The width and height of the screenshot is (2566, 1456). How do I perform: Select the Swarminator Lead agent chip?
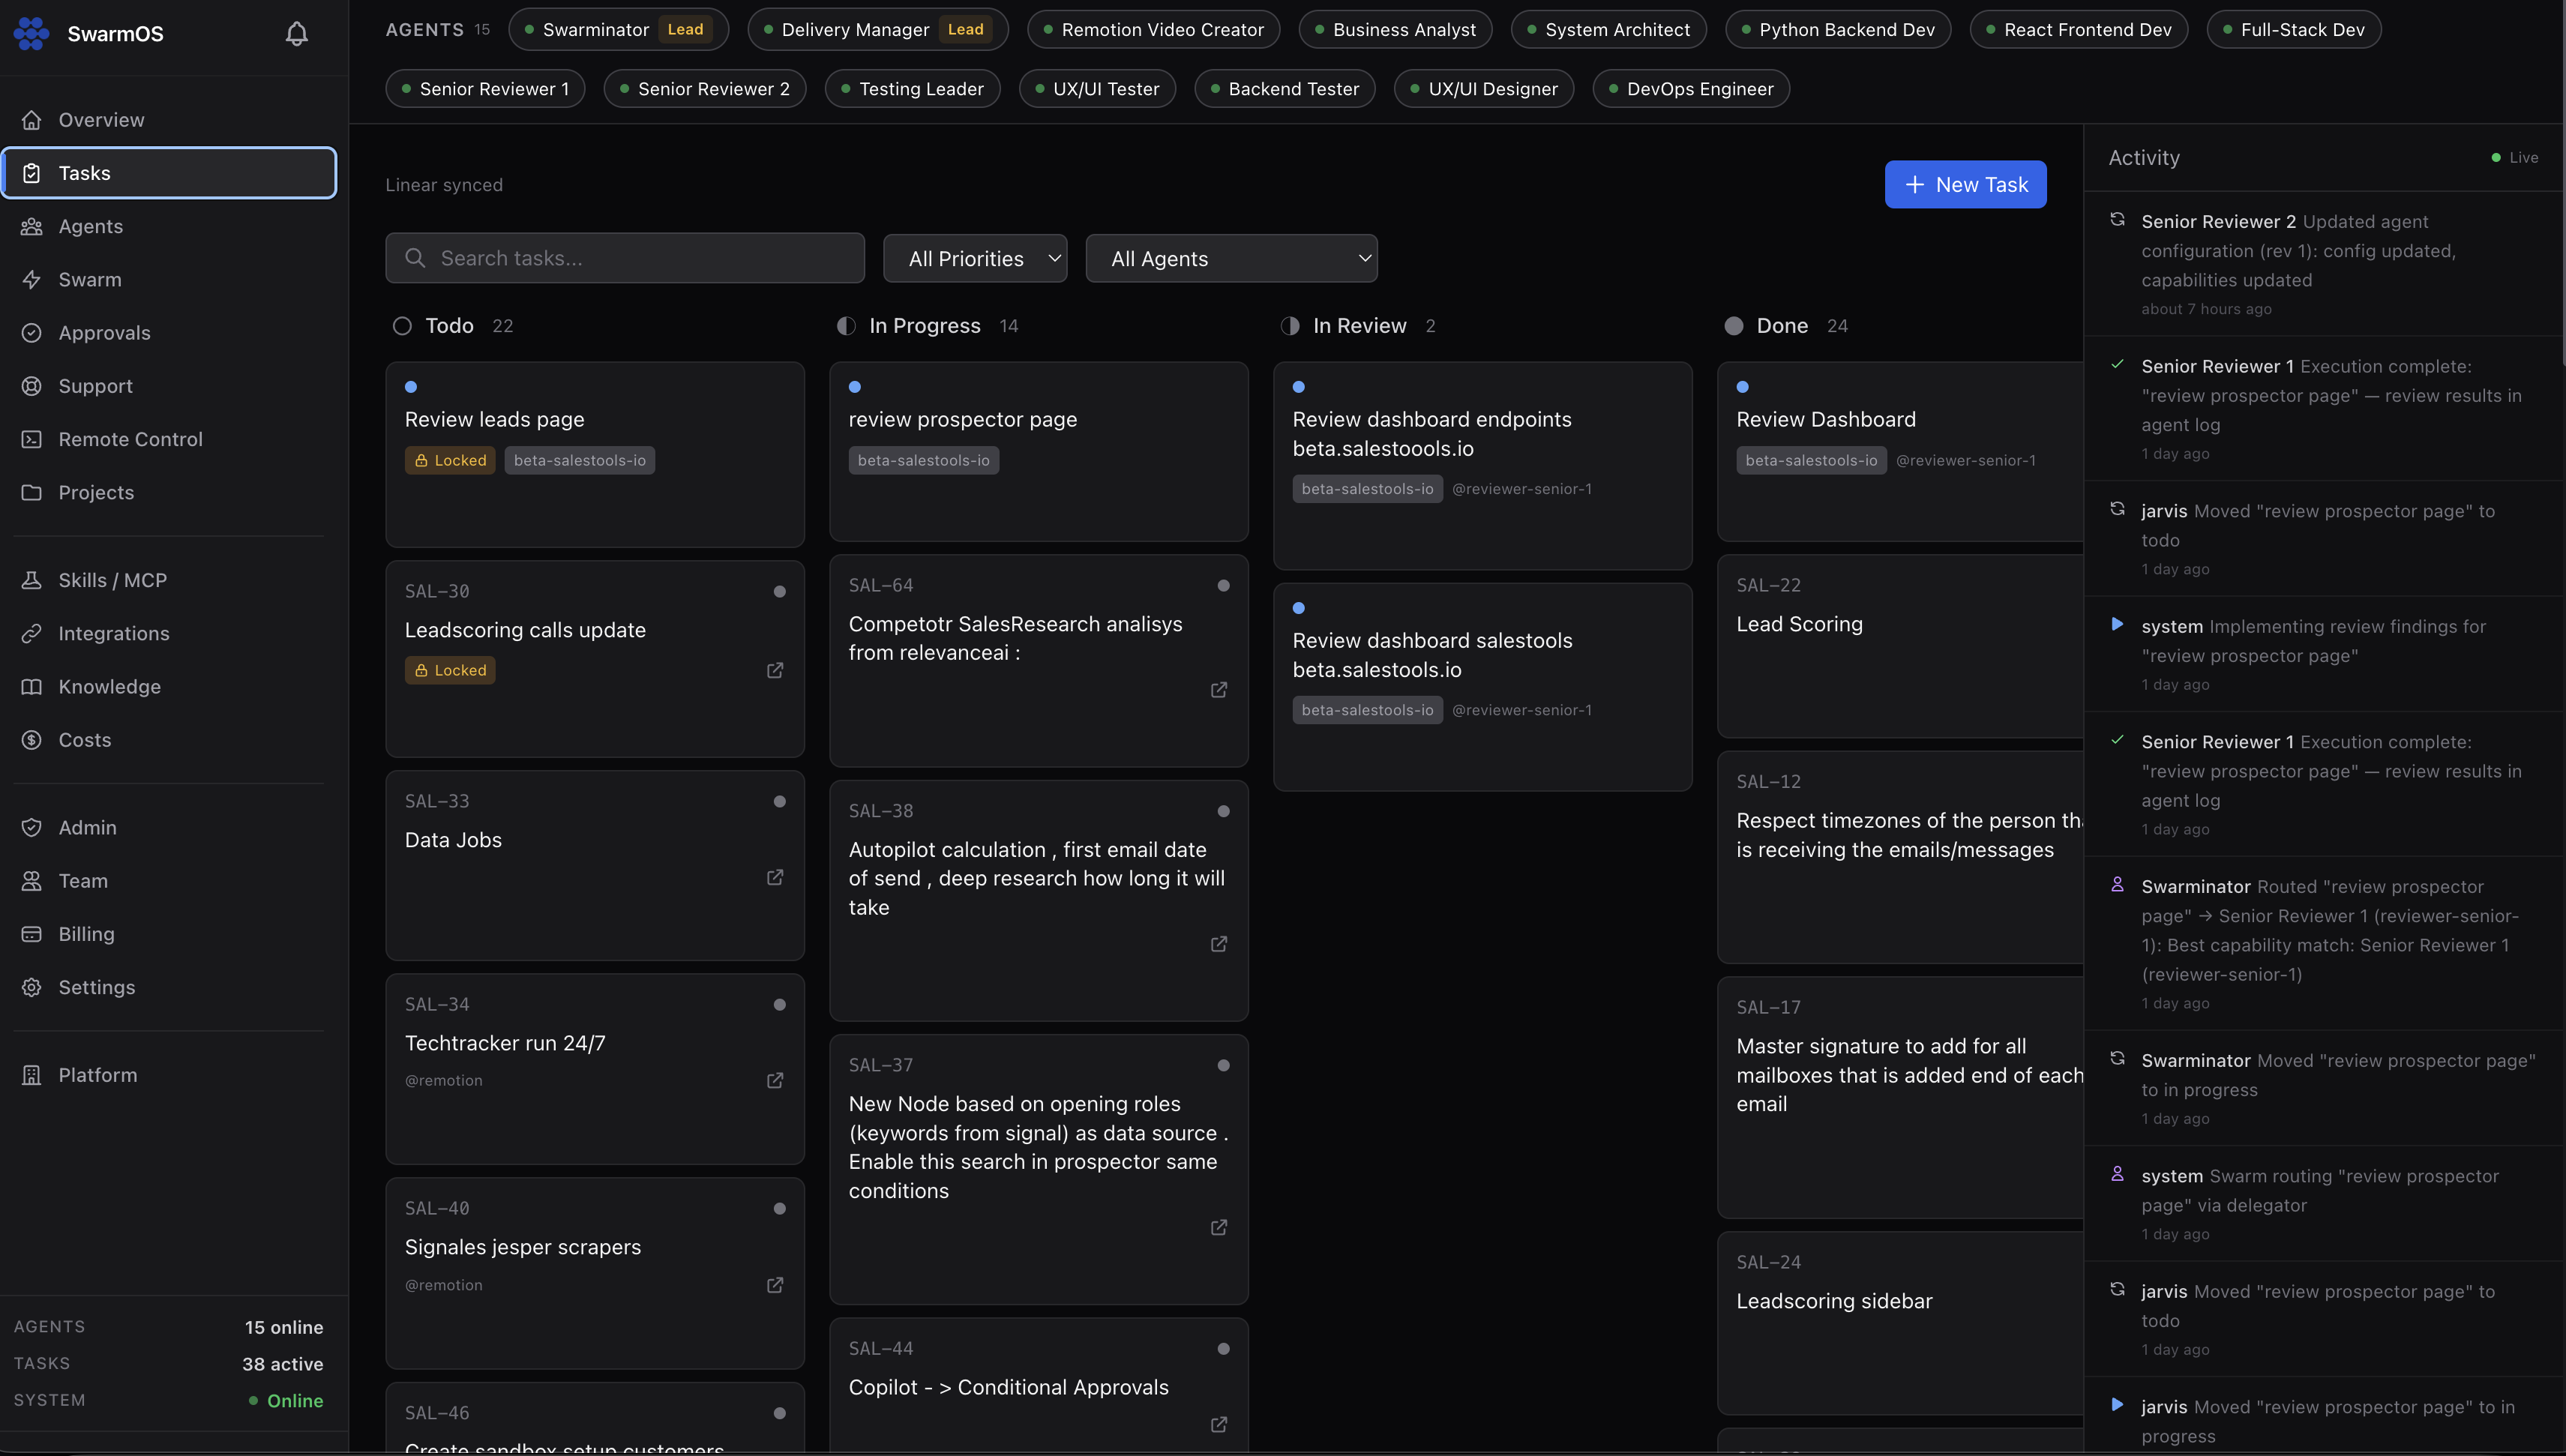click(618, 30)
